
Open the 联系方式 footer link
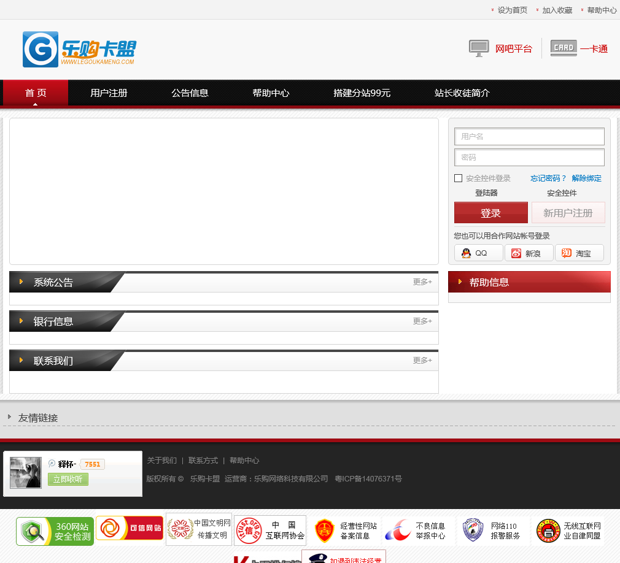[x=203, y=461]
